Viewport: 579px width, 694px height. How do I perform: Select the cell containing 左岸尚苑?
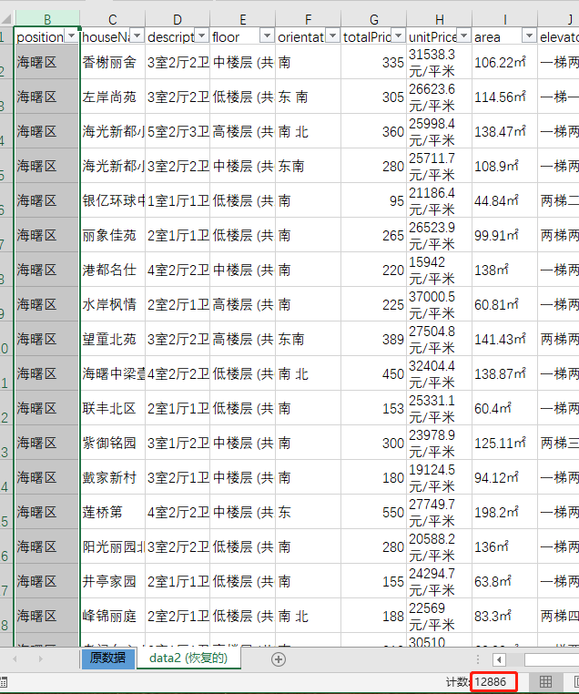tap(112, 97)
